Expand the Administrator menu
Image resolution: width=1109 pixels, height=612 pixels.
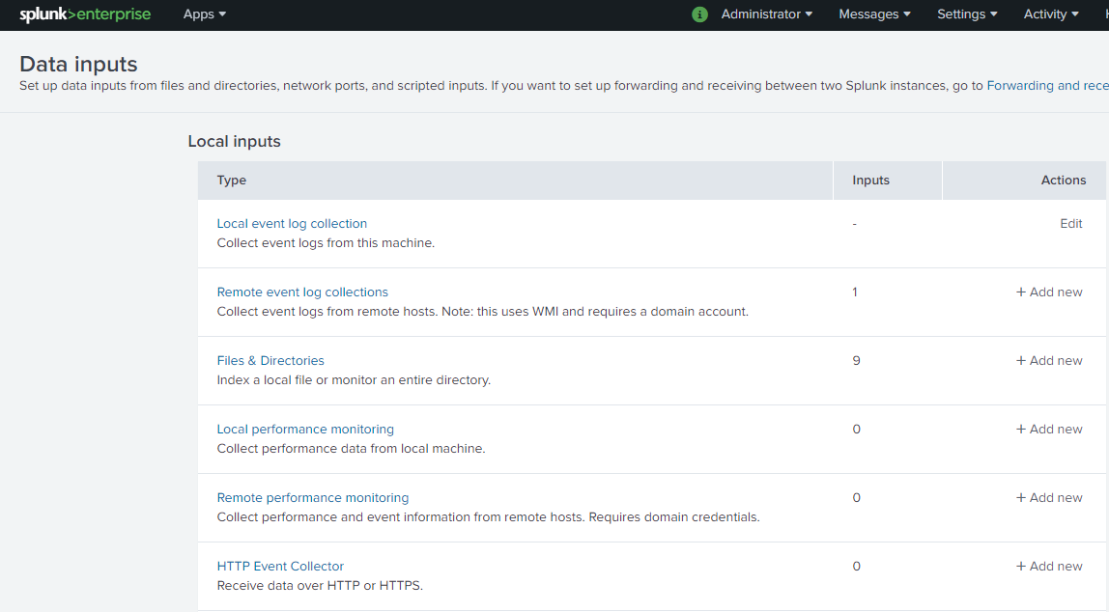point(766,14)
